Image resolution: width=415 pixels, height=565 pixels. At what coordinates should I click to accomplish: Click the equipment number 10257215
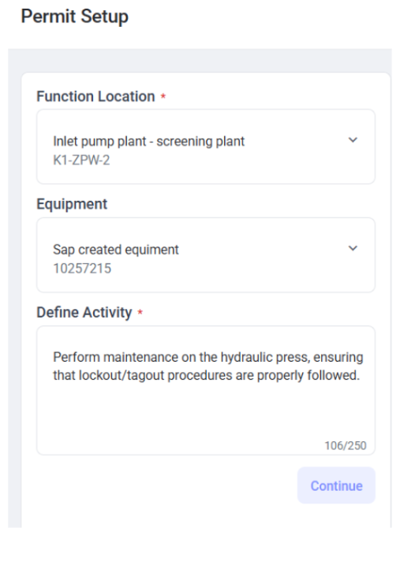click(82, 269)
